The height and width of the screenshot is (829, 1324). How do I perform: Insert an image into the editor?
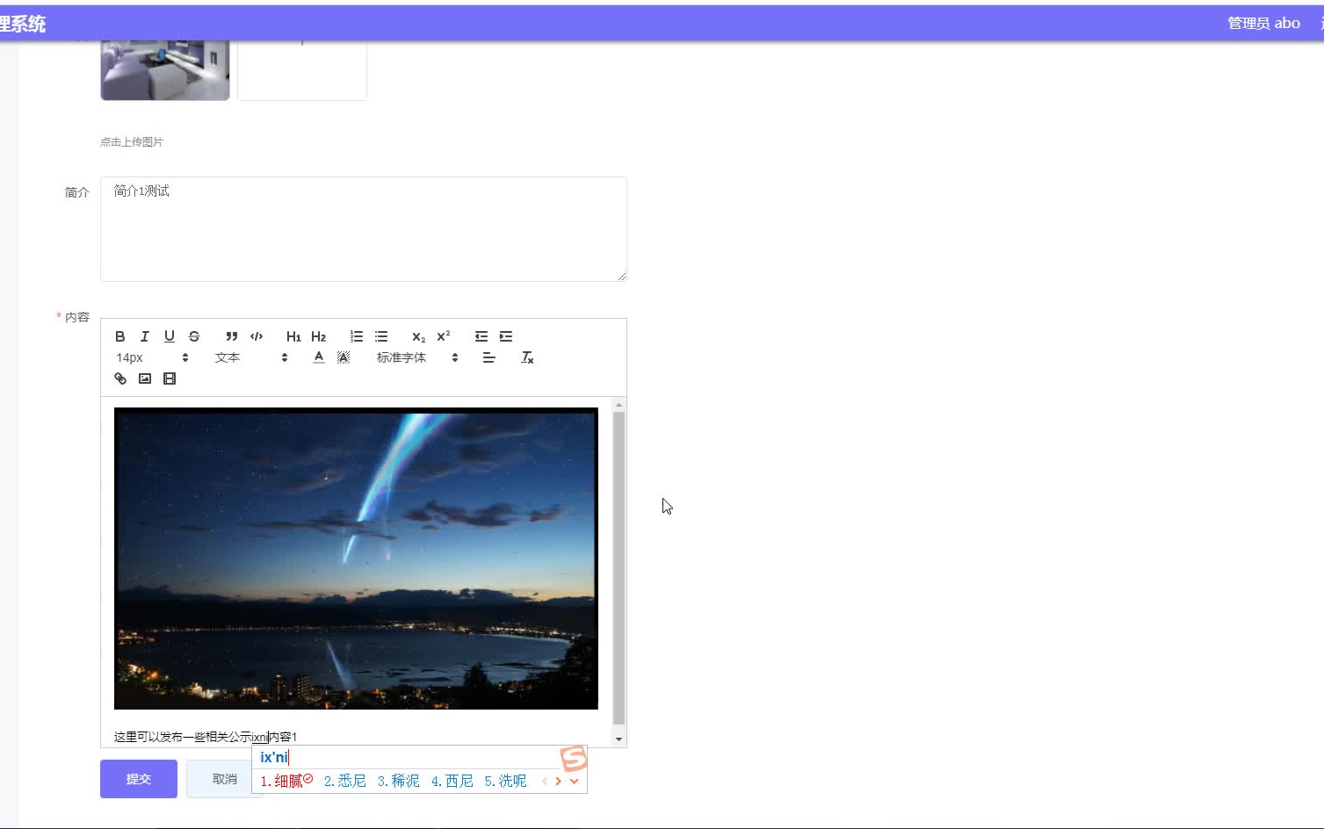(145, 378)
